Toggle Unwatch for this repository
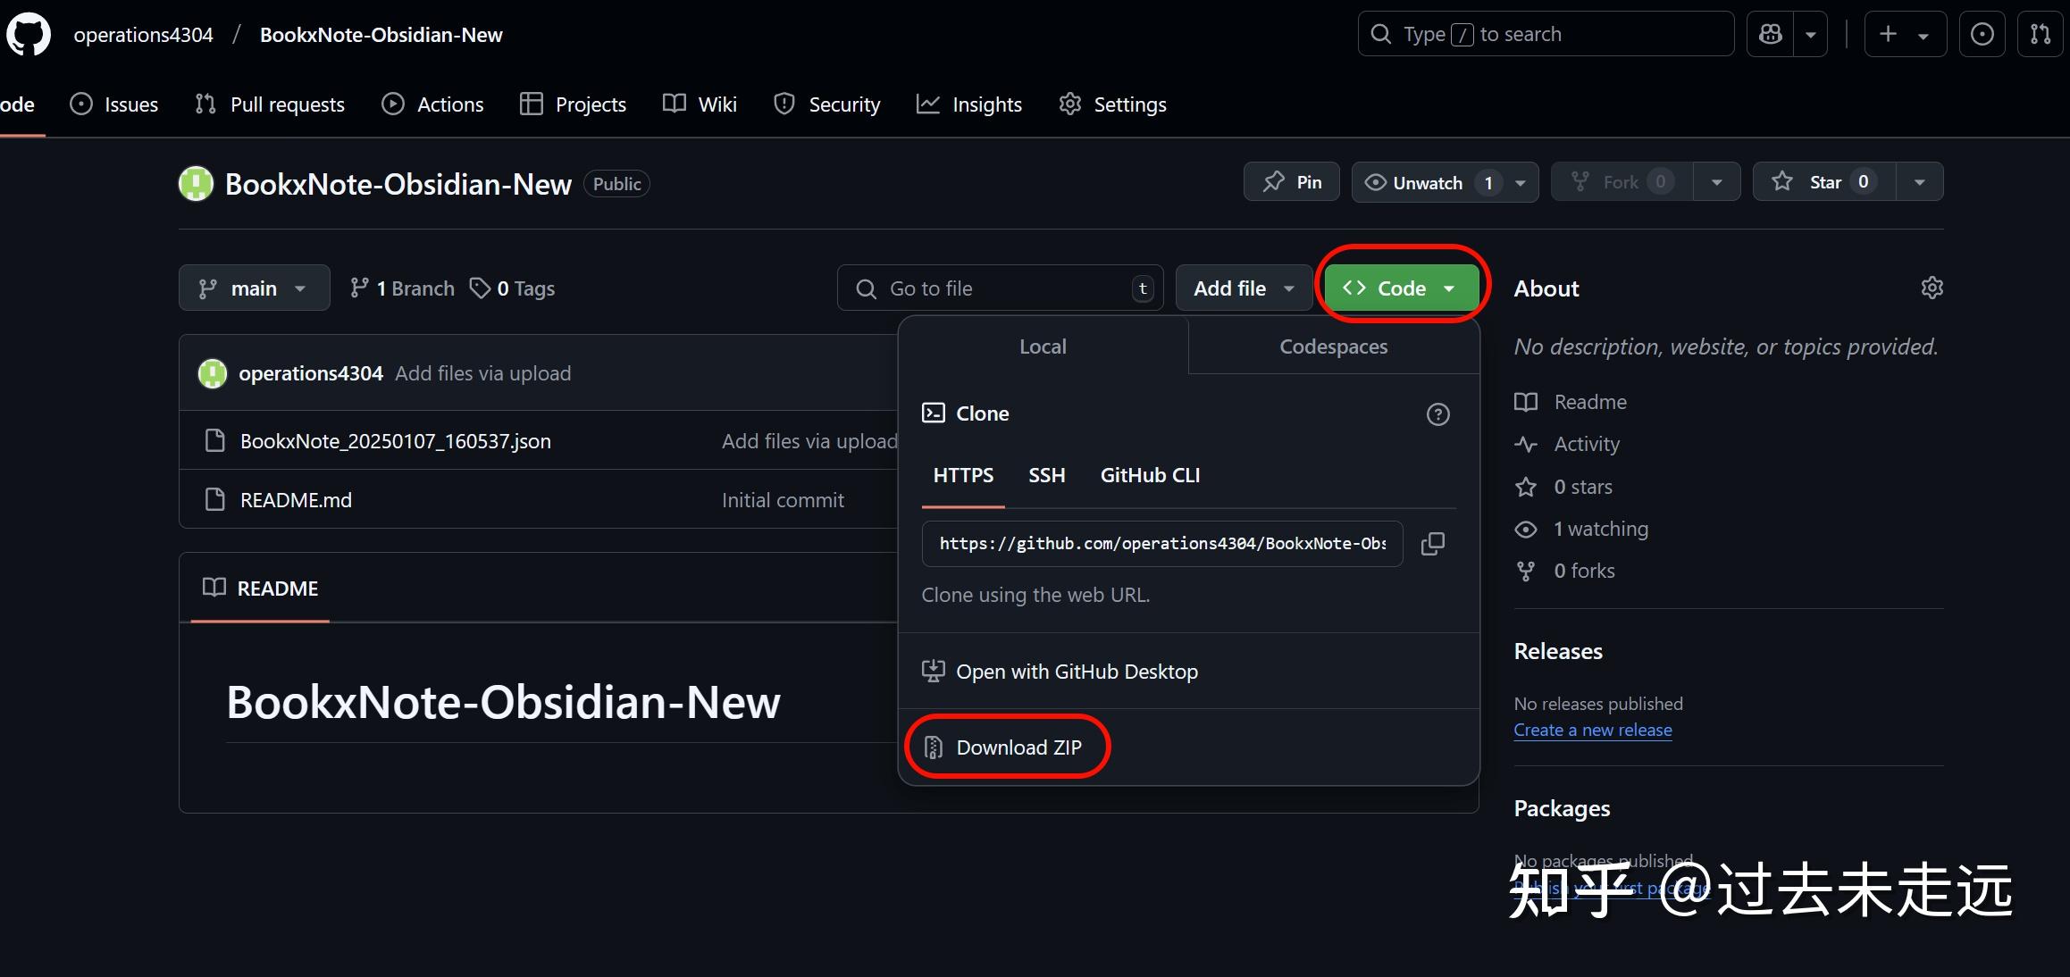Viewport: 2070px width, 977px height. coord(1426,182)
